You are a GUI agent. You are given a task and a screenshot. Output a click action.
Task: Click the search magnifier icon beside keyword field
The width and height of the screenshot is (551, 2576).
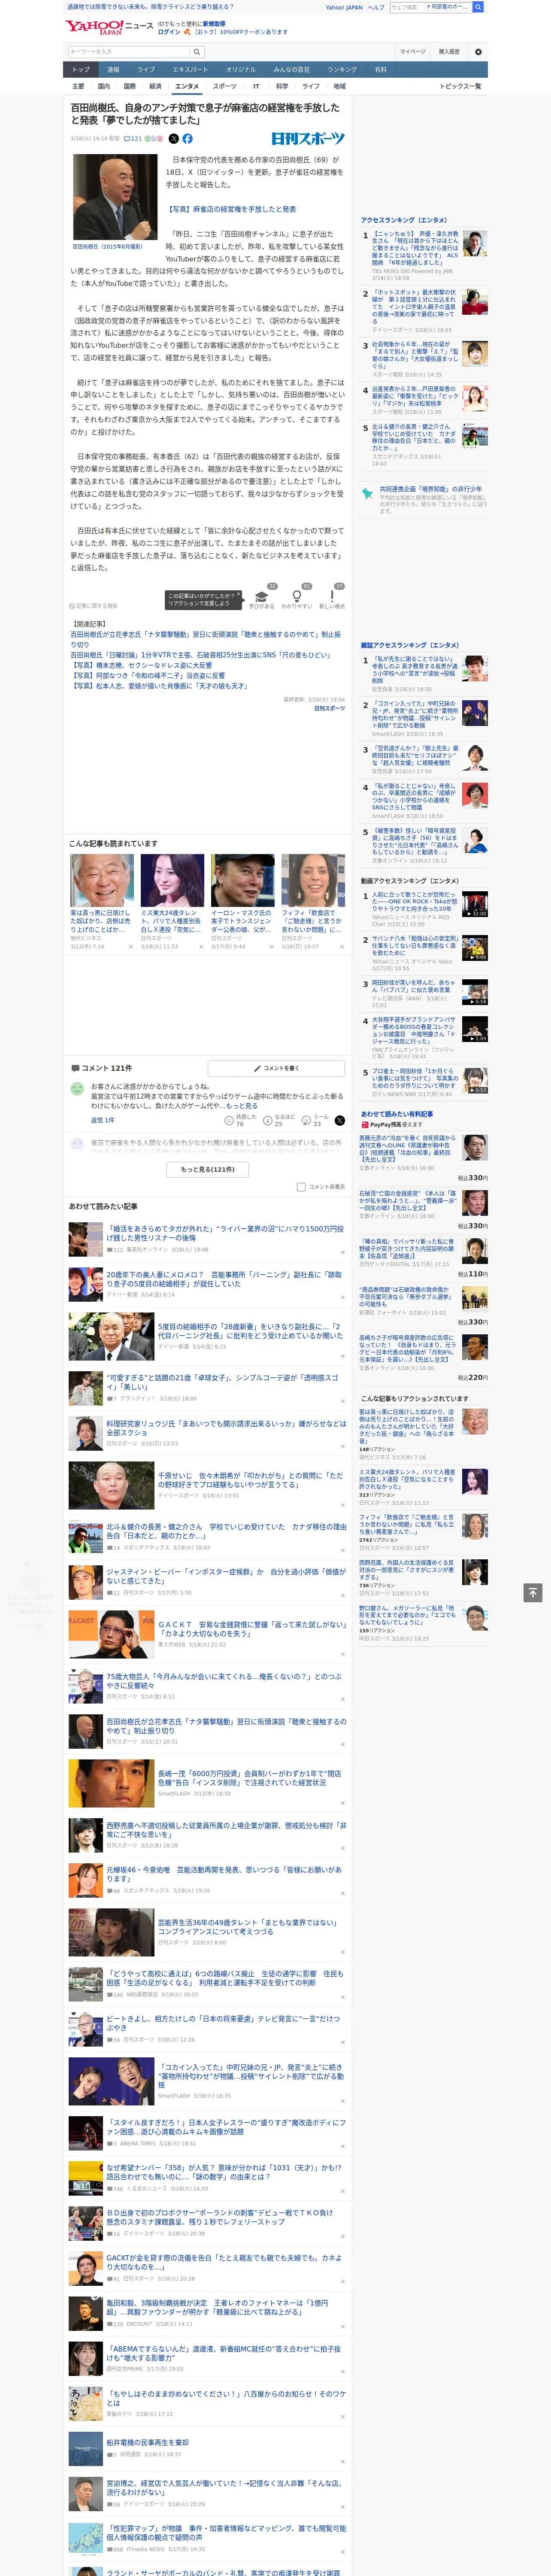197,52
